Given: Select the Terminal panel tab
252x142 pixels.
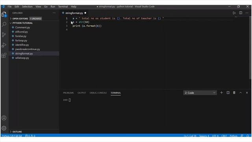Looking at the screenshot, I should point(115,93).
